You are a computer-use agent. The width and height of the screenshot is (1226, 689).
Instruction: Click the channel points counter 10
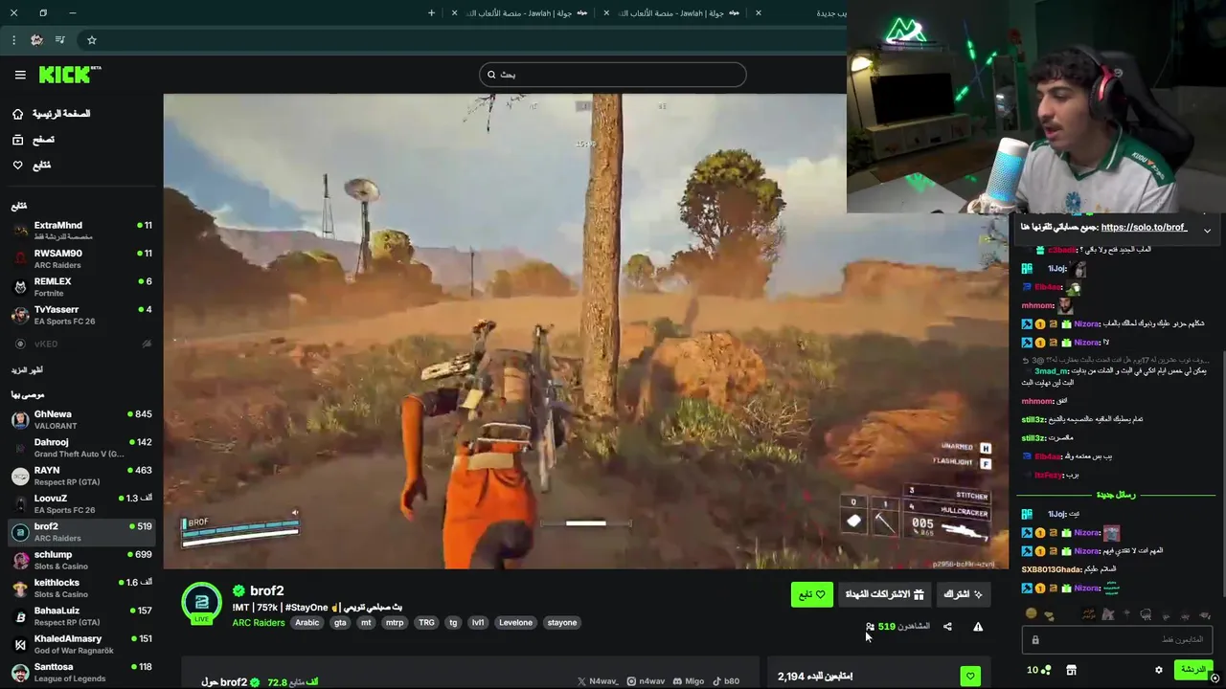click(1038, 670)
